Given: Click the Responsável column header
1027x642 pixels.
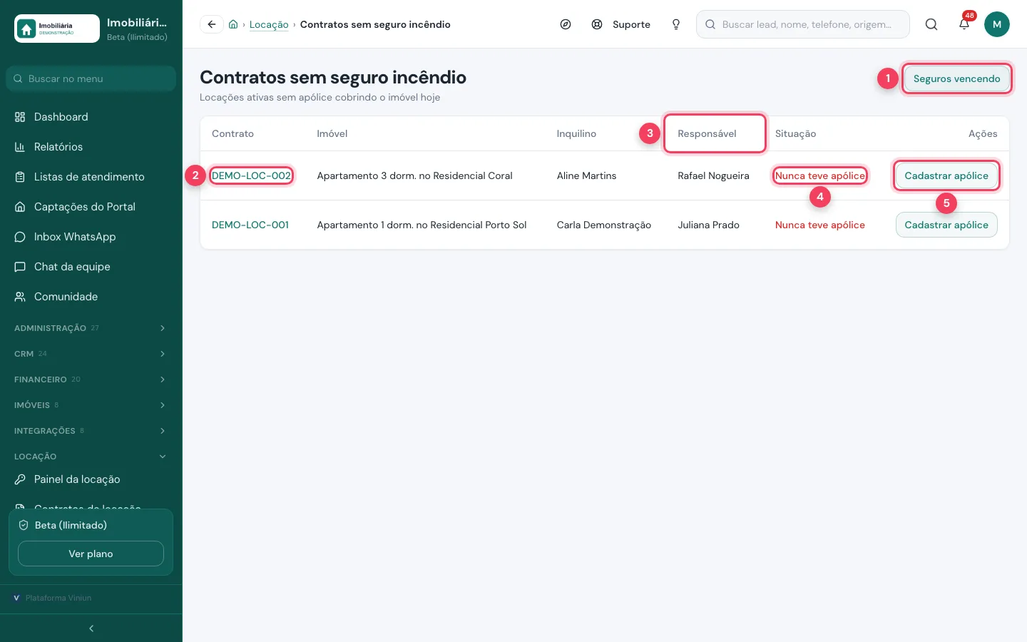Looking at the screenshot, I should coord(707,133).
